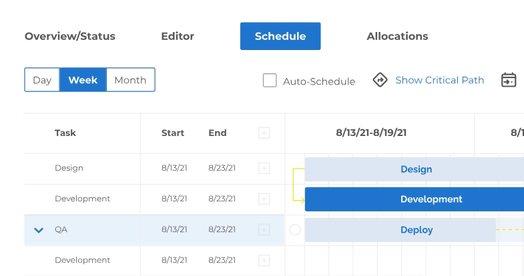Image resolution: width=524 pixels, height=276 pixels.
Task: Switch to the Editor tab
Action: click(178, 36)
